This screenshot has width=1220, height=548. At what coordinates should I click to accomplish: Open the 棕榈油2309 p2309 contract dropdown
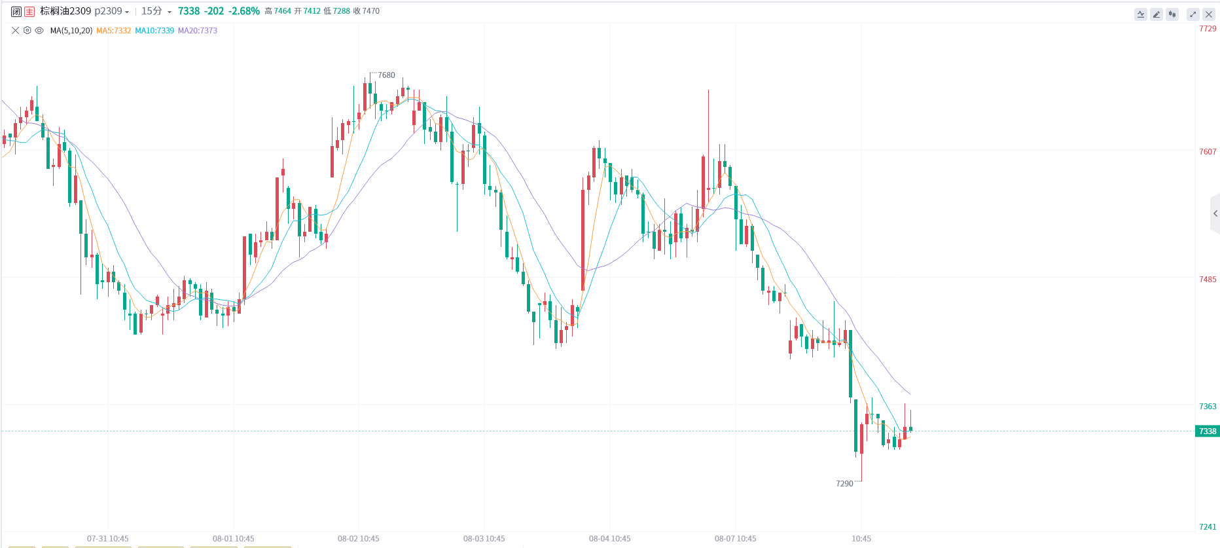84,11
